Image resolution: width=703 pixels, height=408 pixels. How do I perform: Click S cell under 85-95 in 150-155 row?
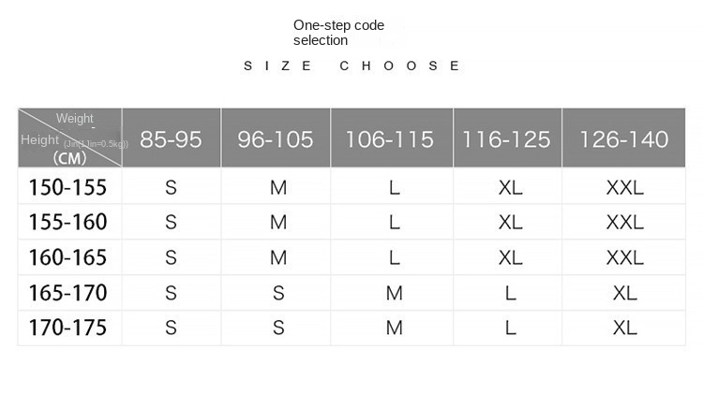point(171,187)
